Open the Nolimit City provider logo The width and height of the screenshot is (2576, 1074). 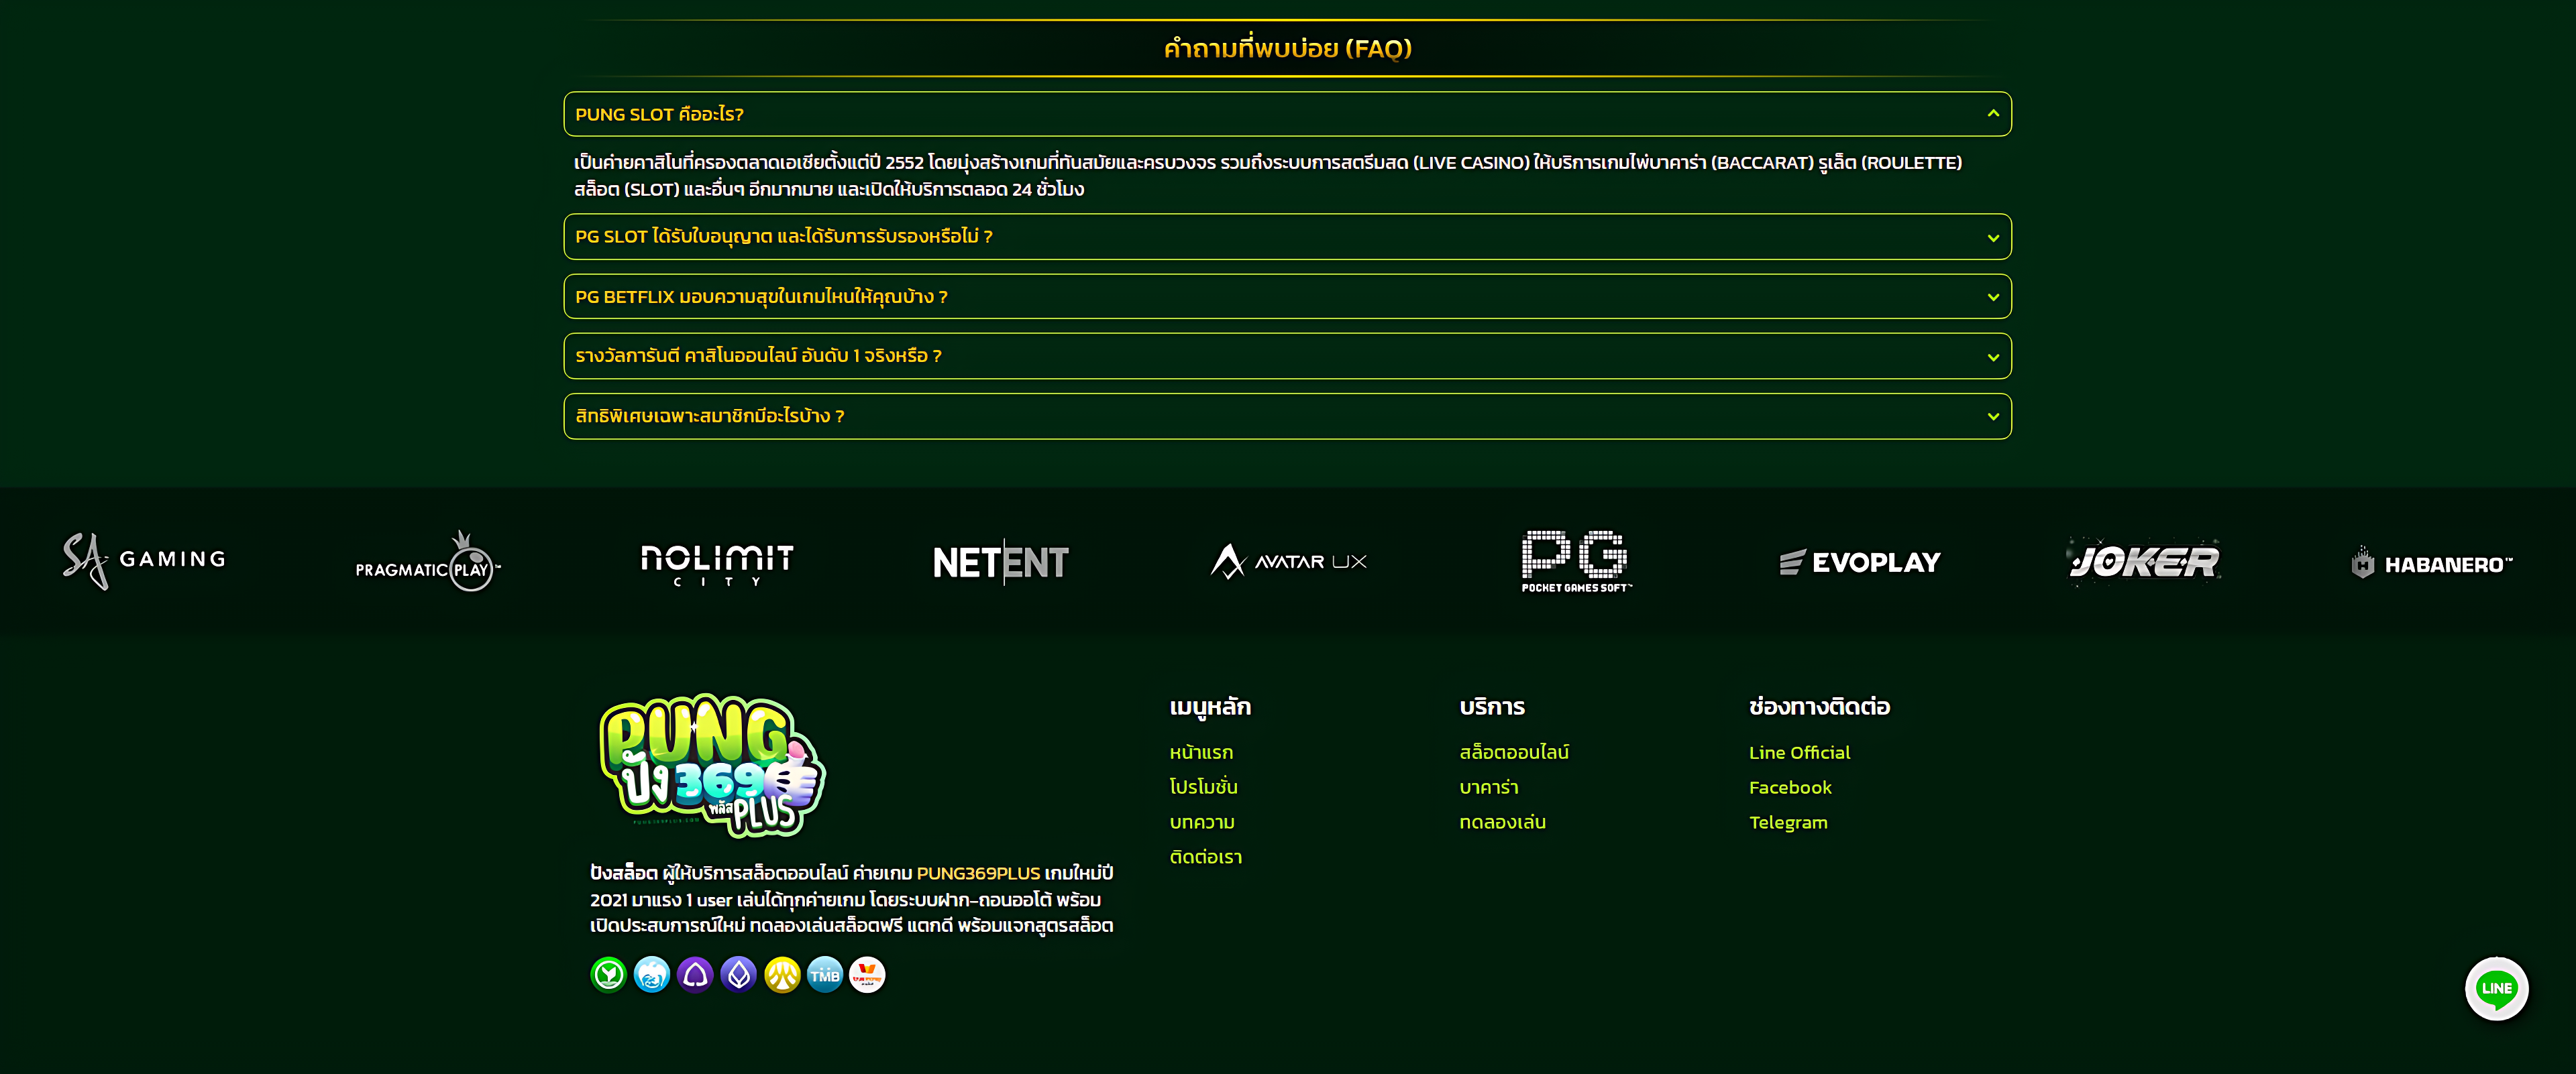pyautogui.click(x=717, y=564)
